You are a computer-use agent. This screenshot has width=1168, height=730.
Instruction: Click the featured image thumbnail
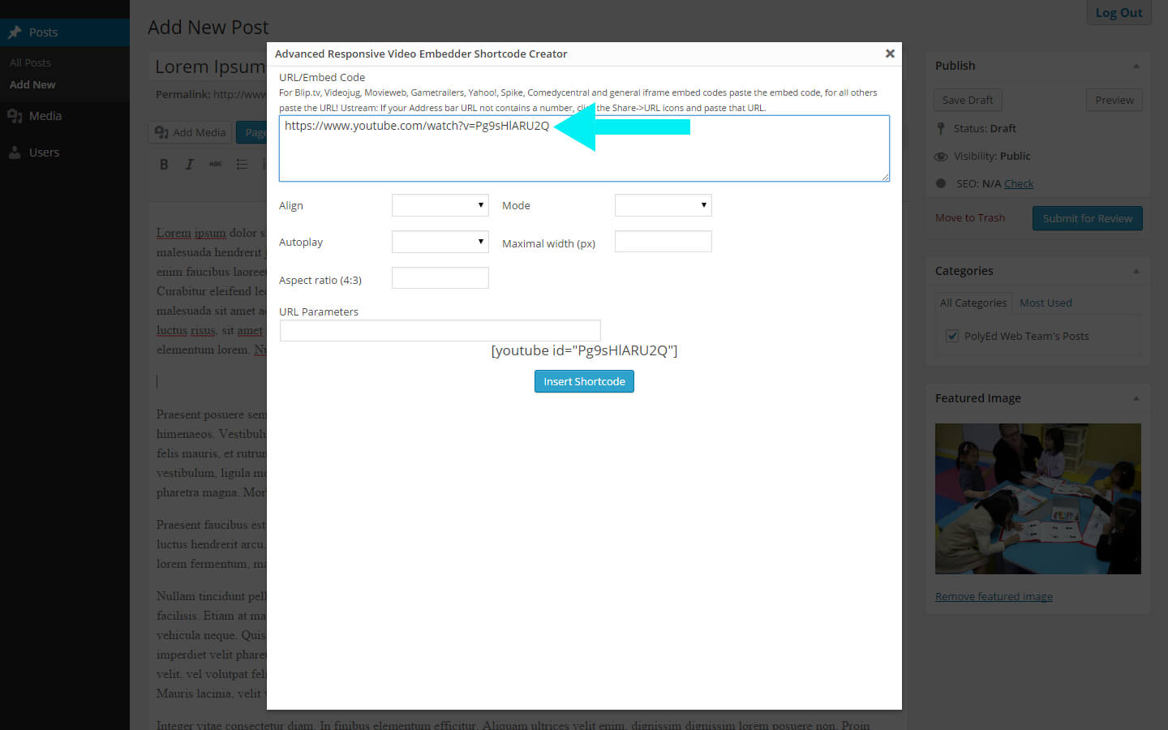1038,499
